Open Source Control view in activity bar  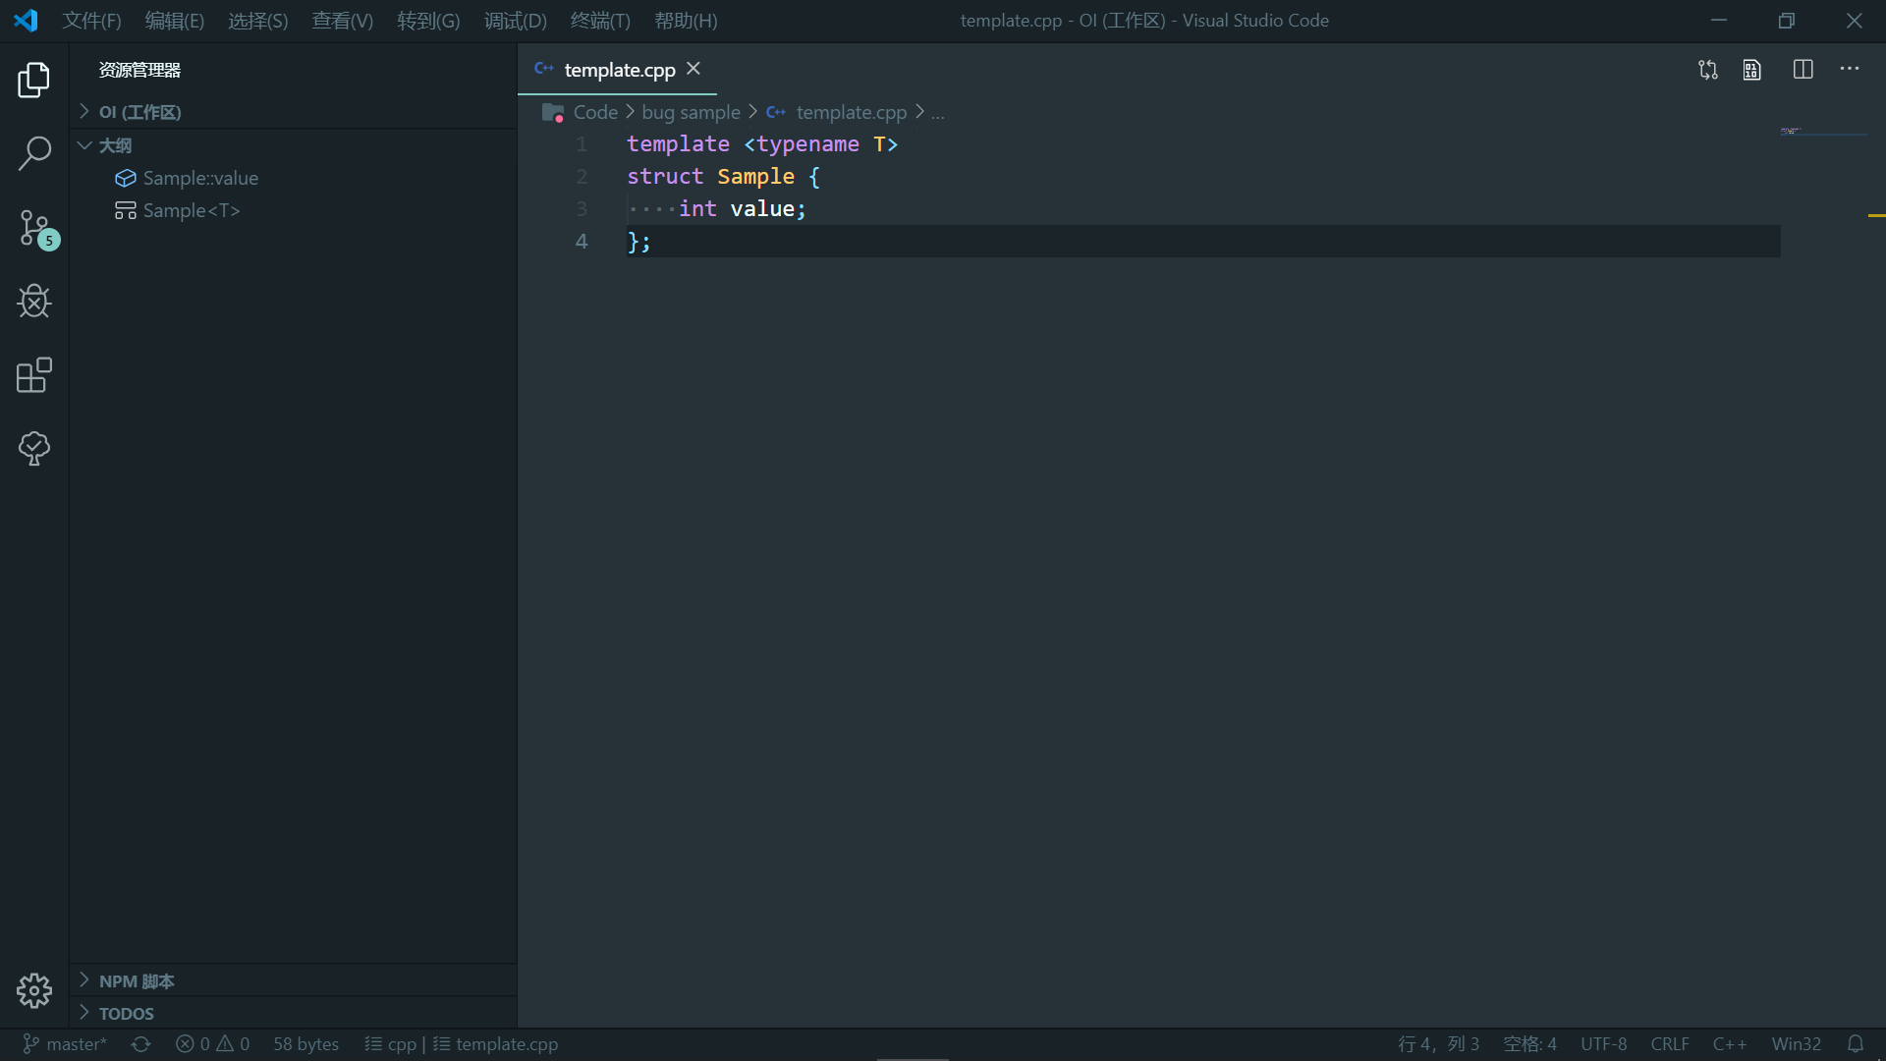click(x=34, y=228)
